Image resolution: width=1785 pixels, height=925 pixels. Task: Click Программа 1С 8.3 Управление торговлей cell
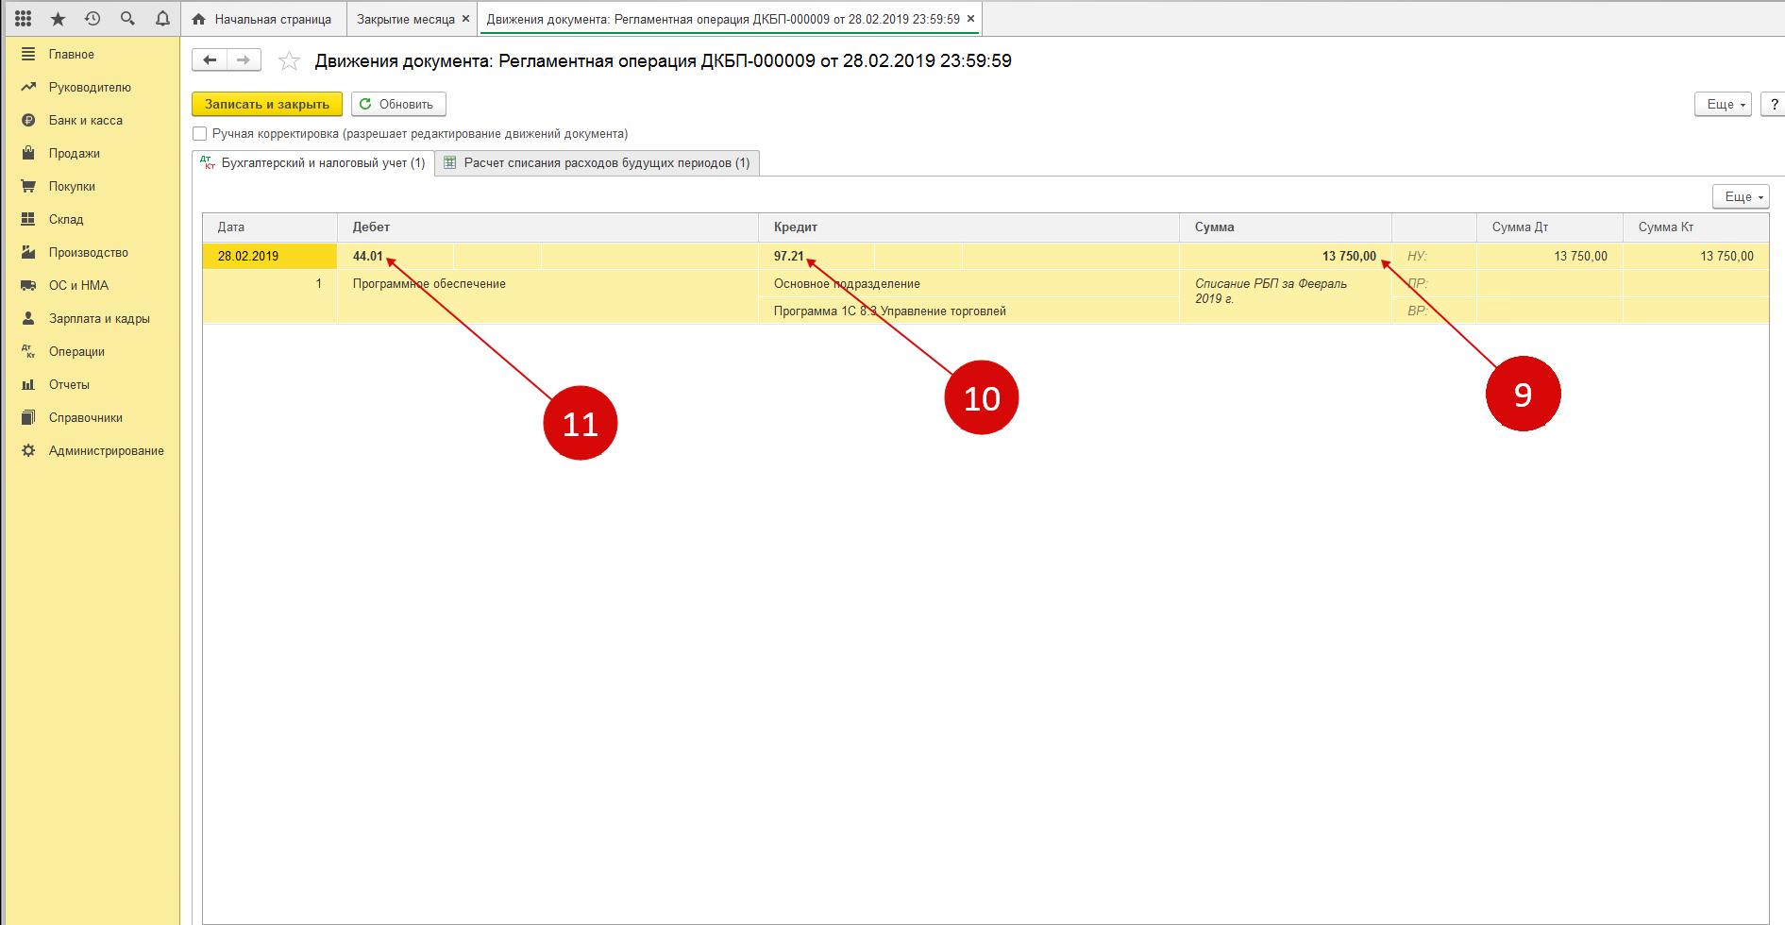pyautogui.click(x=969, y=311)
